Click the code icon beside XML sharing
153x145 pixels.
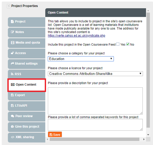[x=12, y=137]
